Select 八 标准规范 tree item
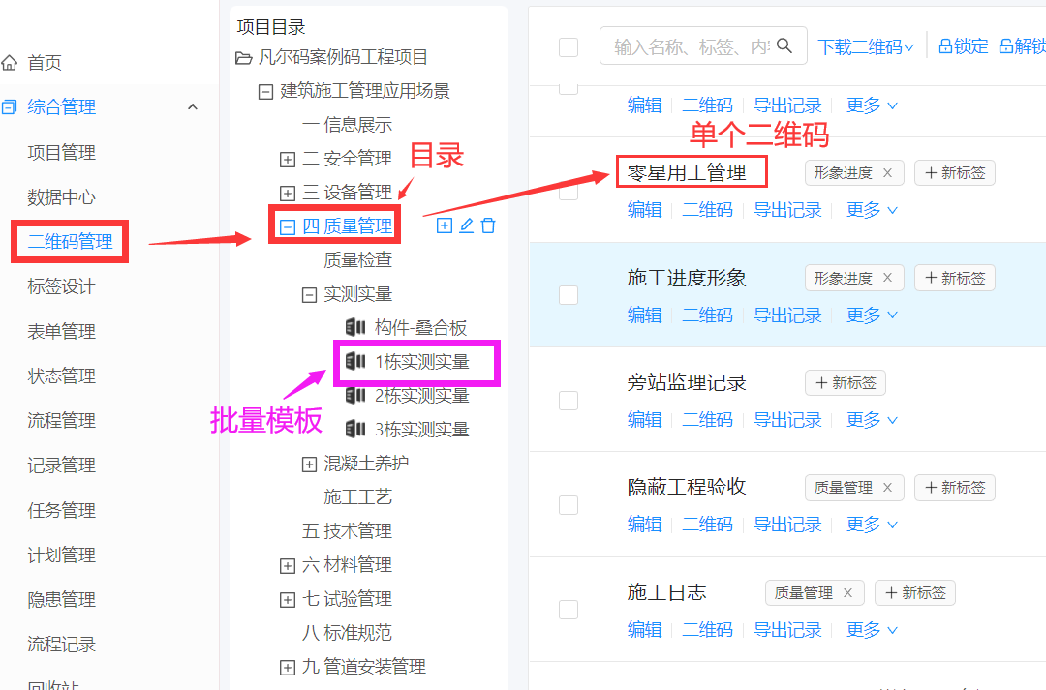The image size is (1046, 690). click(x=347, y=632)
